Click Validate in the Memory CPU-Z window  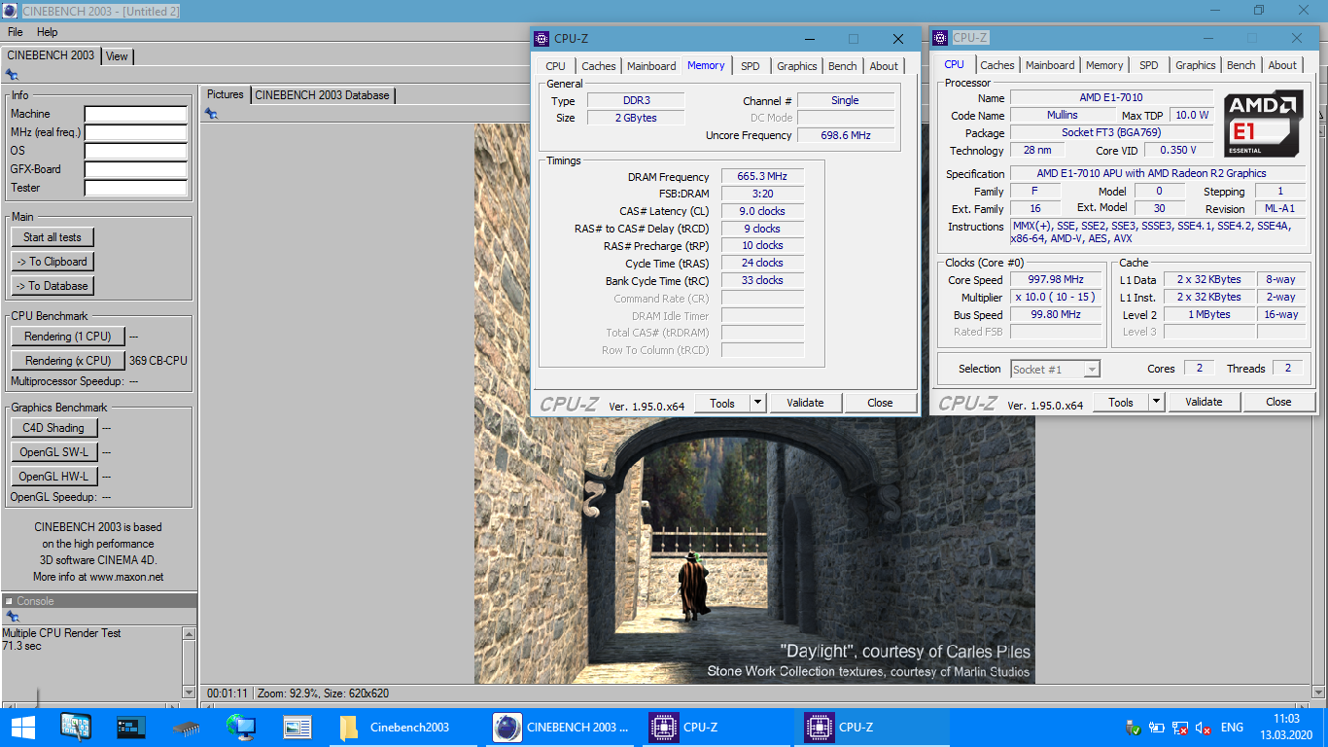tap(805, 403)
